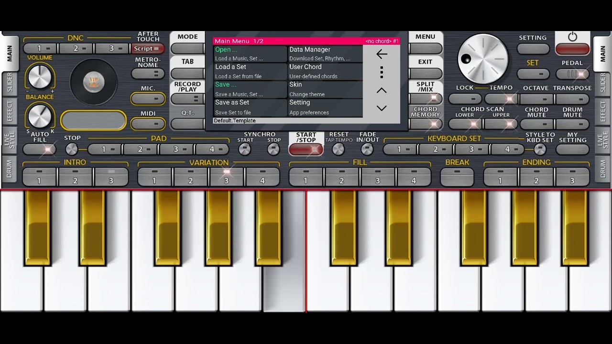Image resolution: width=612 pixels, height=344 pixels.
Task: Toggle the AUTO FILL button
Action: click(x=40, y=150)
